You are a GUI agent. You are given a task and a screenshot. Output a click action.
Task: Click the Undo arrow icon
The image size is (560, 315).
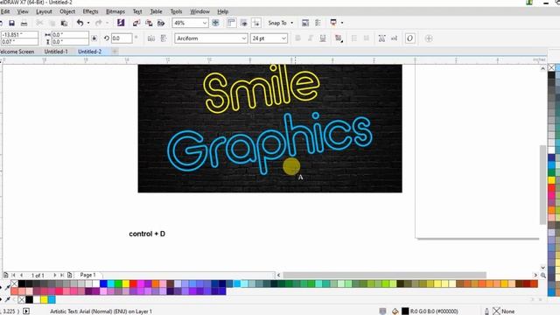(x=80, y=23)
